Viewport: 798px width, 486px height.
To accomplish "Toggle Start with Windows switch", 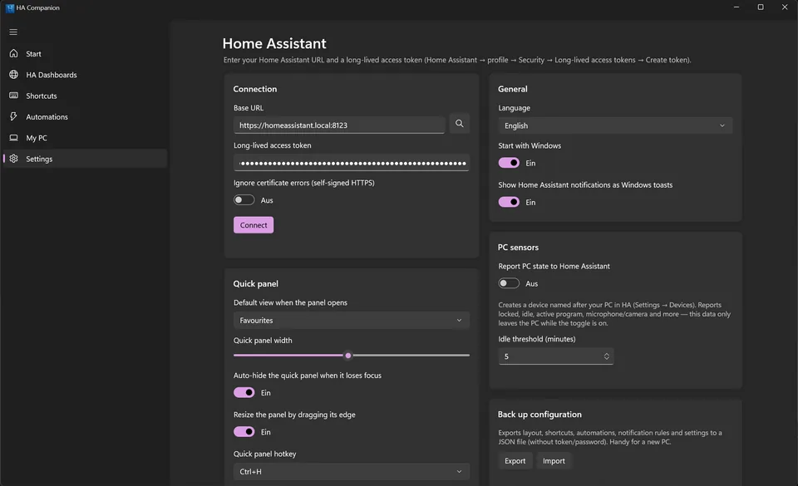I will (x=509, y=163).
